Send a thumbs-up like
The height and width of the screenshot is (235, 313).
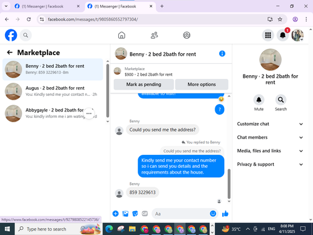point(225,214)
